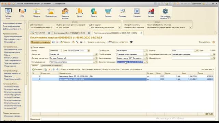Open the Создать на основании dropdown
The image size is (219, 123).
(97, 42)
